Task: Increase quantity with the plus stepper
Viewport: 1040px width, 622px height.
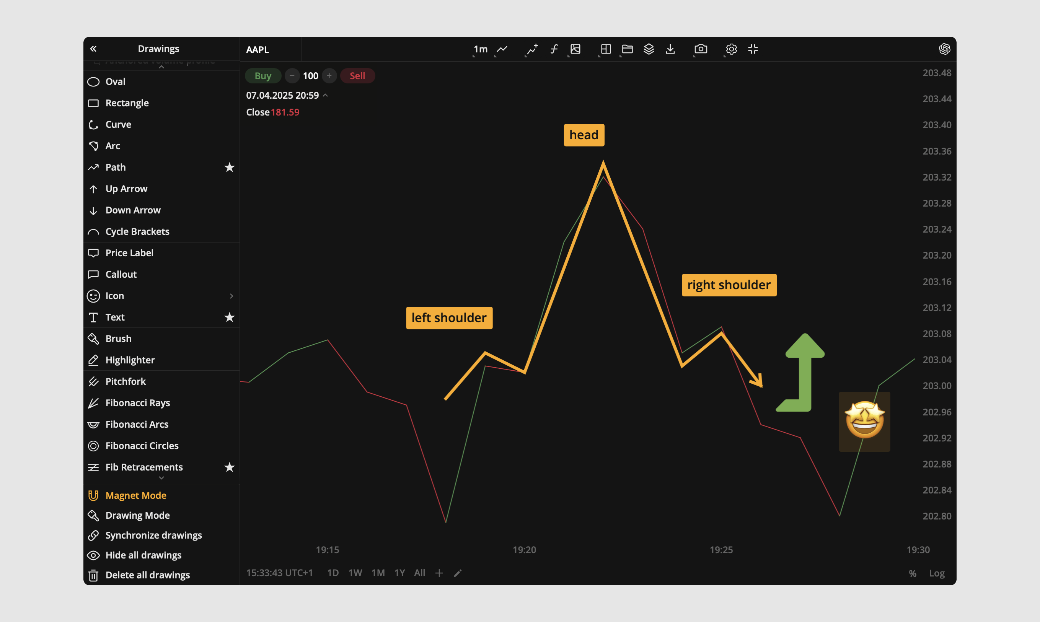Action: (329, 76)
